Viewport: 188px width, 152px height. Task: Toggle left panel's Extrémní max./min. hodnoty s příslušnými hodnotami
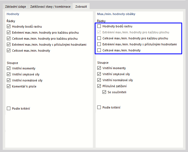[x=9, y=45]
